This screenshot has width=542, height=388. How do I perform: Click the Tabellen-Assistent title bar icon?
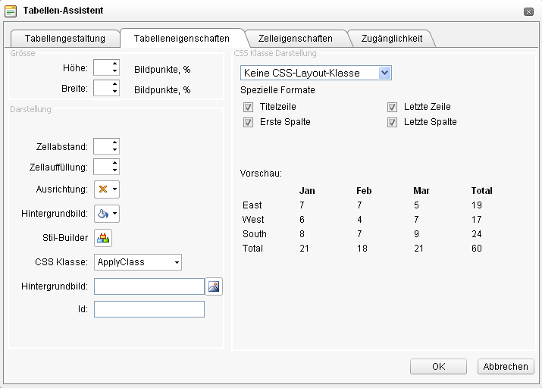pyautogui.click(x=11, y=11)
